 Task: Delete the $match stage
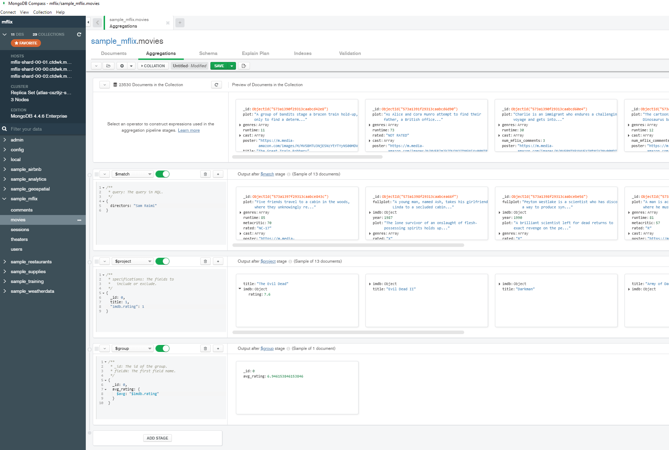pyautogui.click(x=205, y=174)
